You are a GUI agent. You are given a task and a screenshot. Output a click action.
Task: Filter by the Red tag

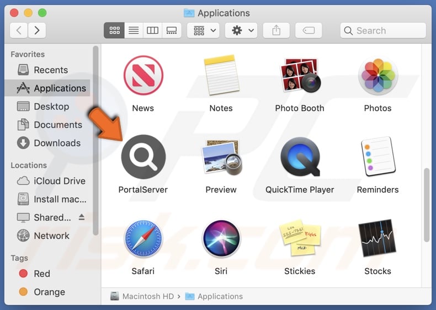[47, 274]
